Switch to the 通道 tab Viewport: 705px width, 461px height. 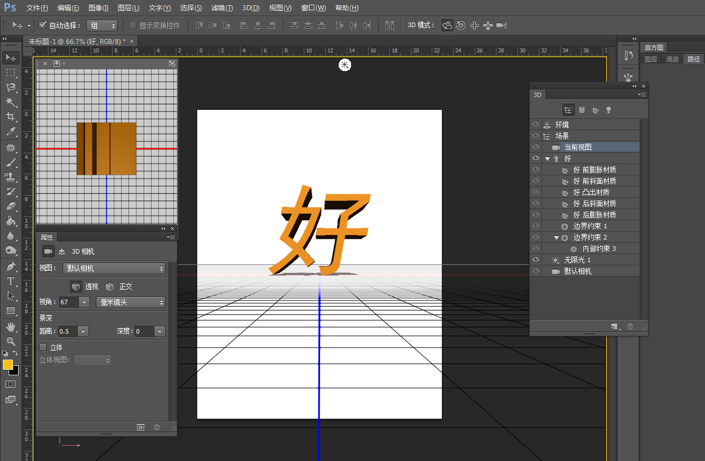tap(672, 59)
